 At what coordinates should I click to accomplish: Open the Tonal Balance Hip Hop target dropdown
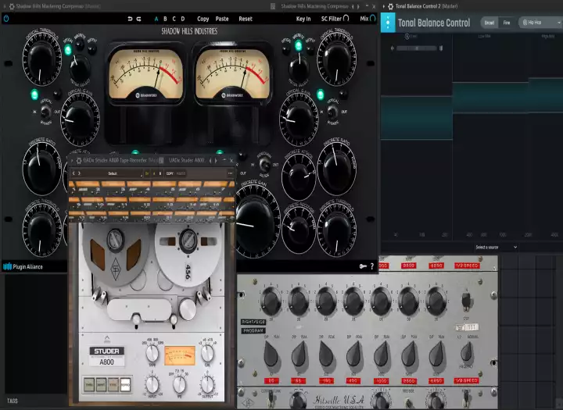click(x=540, y=23)
